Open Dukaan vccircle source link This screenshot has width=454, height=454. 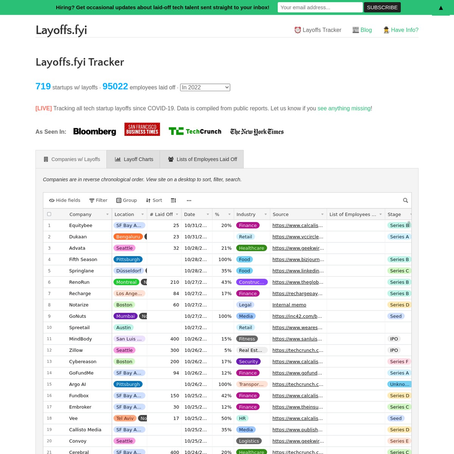coord(298,237)
